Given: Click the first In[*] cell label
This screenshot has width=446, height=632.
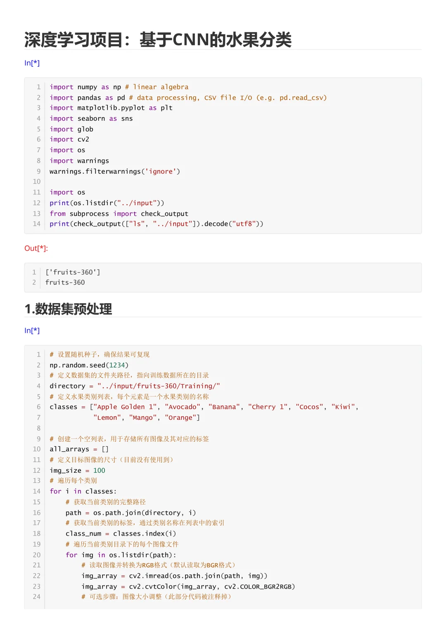Looking at the screenshot, I should point(32,63).
